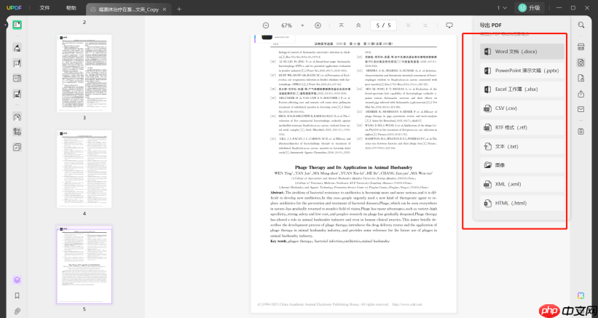Viewport: 598px width, 318px height.
Task: Jump to the last page
Action: [425, 25]
